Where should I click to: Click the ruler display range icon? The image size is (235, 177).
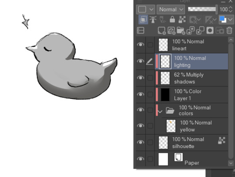[209, 20]
